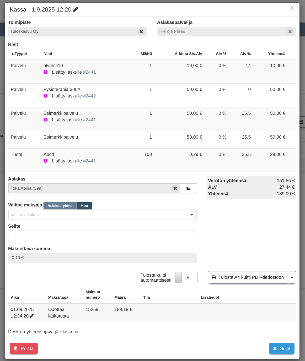Open invoice #2441 link under alvtesti10
The width and height of the screenshot is (305, 361).
coord(89,72)
